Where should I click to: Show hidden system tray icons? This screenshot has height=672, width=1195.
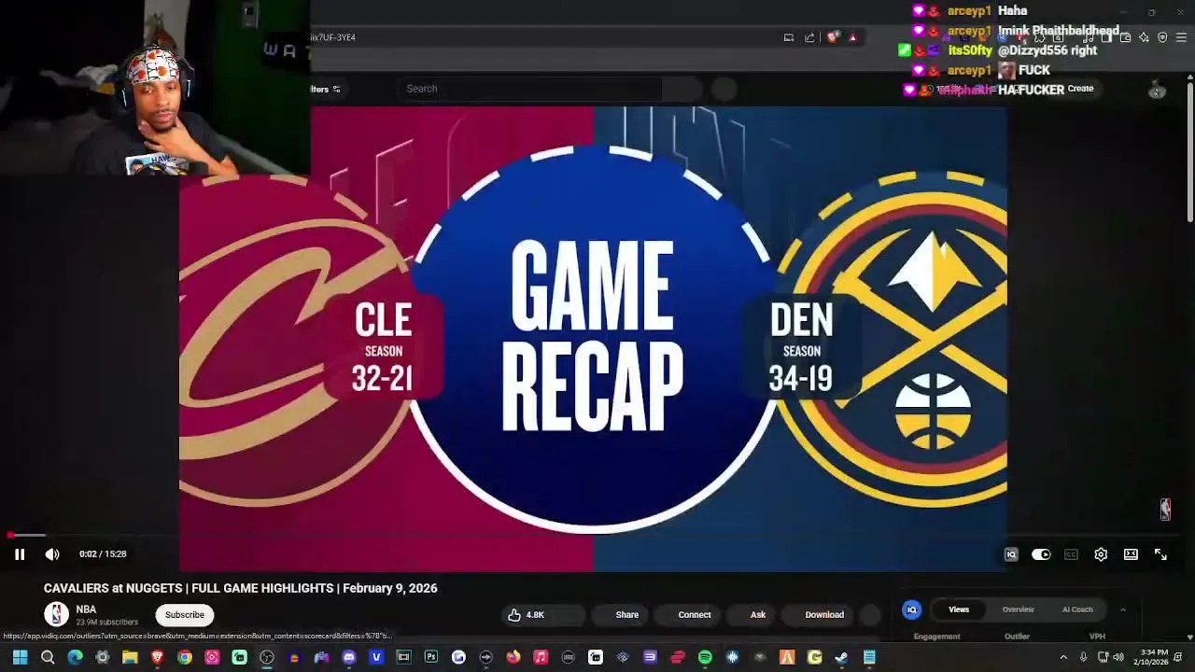(1063, 657)
